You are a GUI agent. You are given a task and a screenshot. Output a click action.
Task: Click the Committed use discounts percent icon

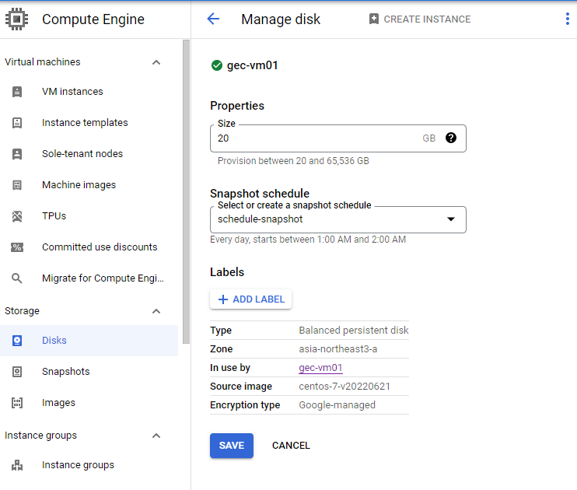point(17,247)
